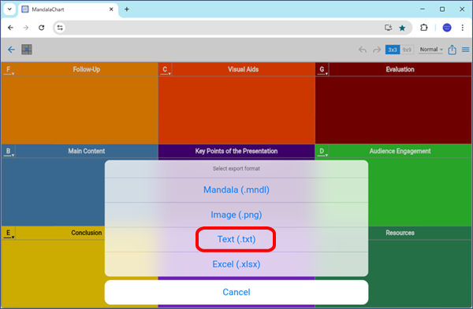Screen dimensions: 473x309
Task: Expand the B cell label dropdown
Action: (x=9, y=151)
